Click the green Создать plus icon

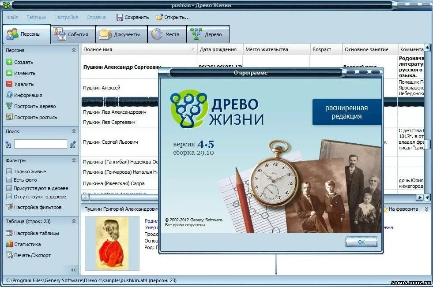[x=9, y=62]
